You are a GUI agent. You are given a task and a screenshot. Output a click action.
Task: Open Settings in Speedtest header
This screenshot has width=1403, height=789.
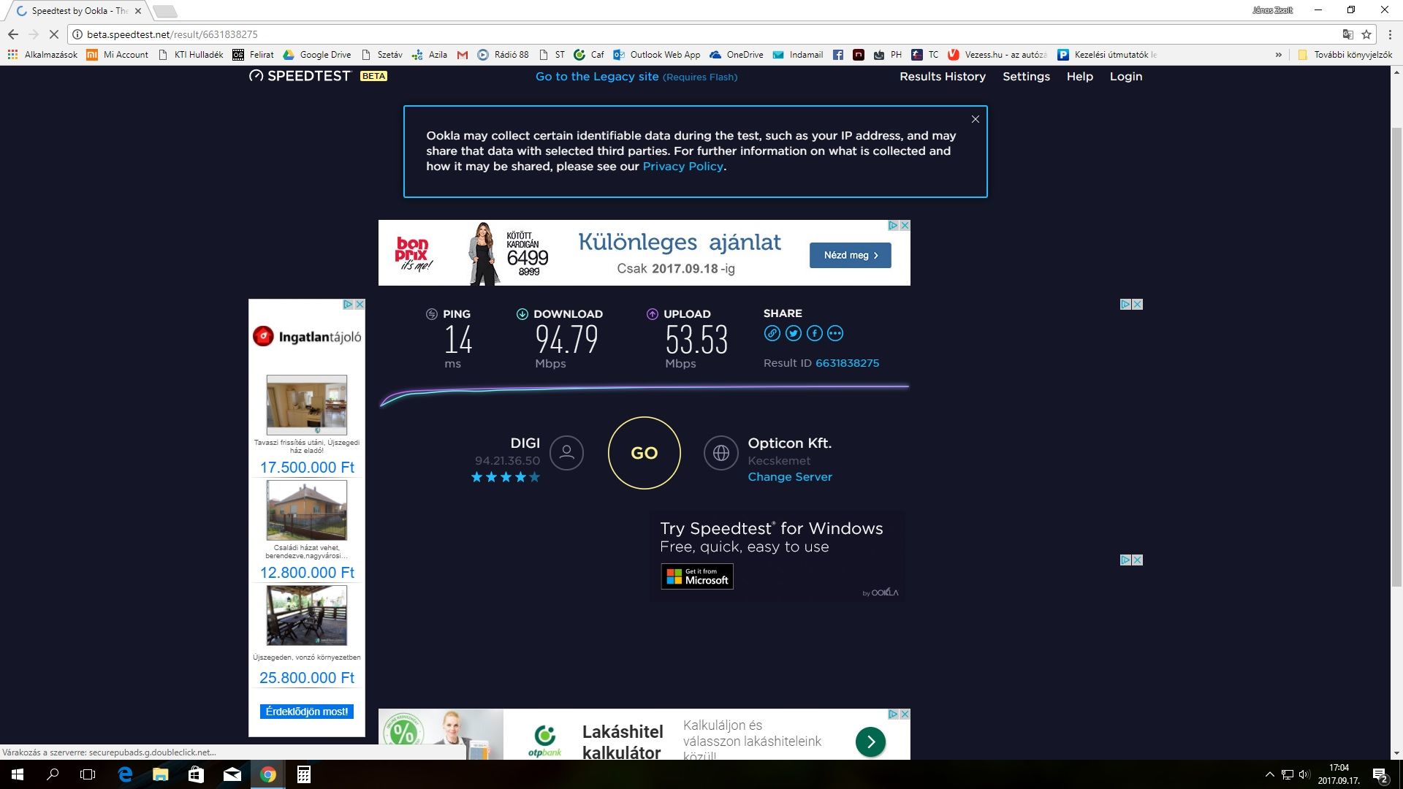point(1026,77)
